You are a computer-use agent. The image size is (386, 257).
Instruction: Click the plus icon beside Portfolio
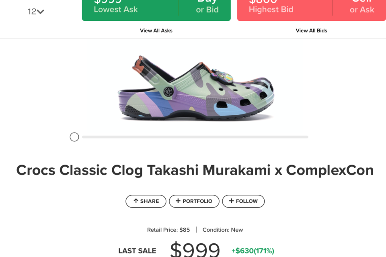[x=178, y=201]
